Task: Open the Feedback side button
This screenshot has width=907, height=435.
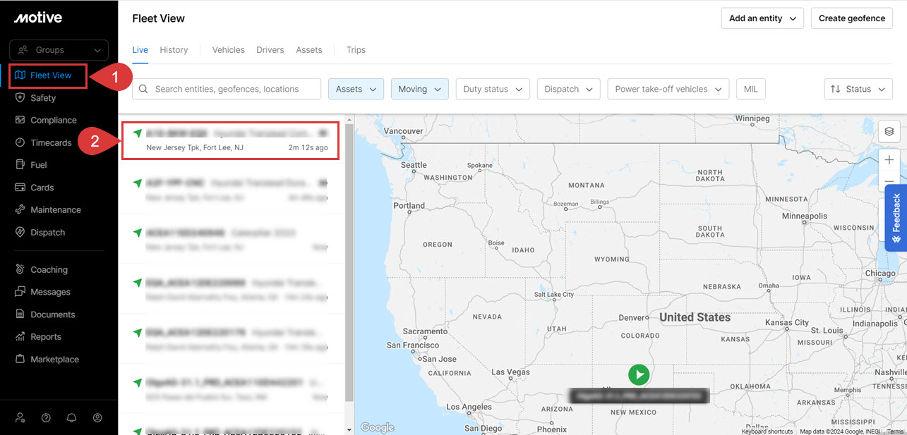Action: (x=896, y=218)
